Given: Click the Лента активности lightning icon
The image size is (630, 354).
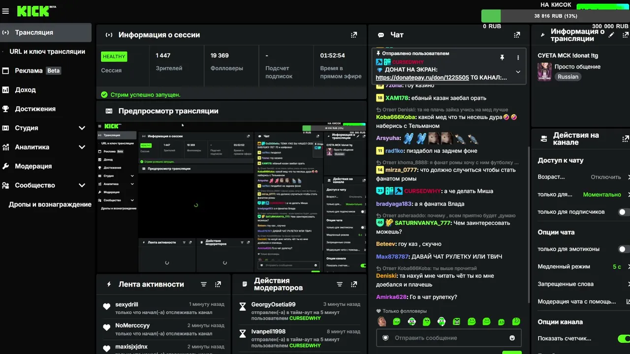Looking at the screenshot, I should click(x=109, y=284).
